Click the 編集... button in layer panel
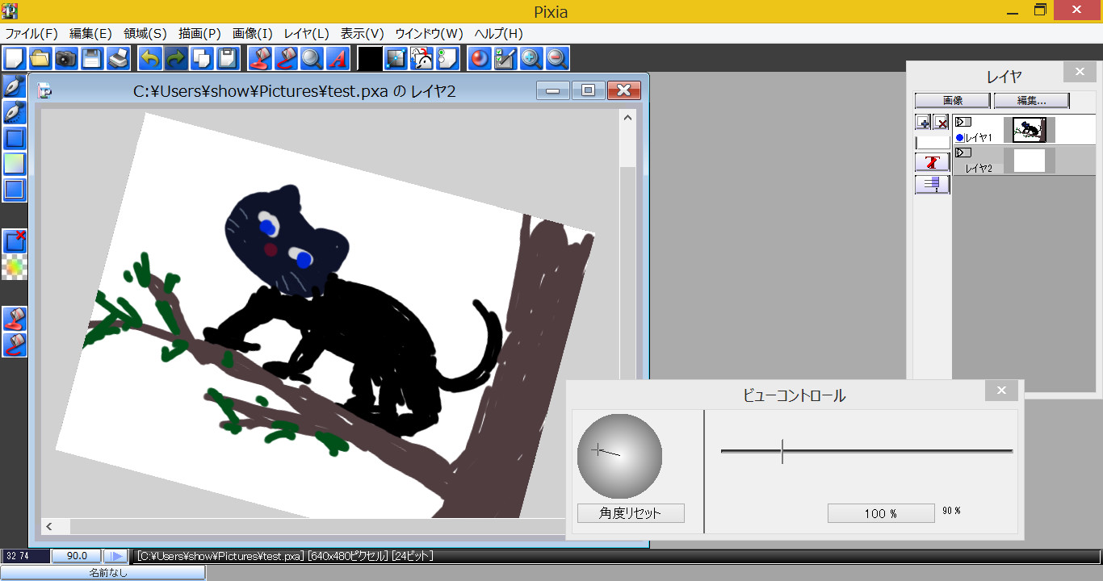The height and width of the screenshot is (581, 1103). click(x=1031, y=100)
